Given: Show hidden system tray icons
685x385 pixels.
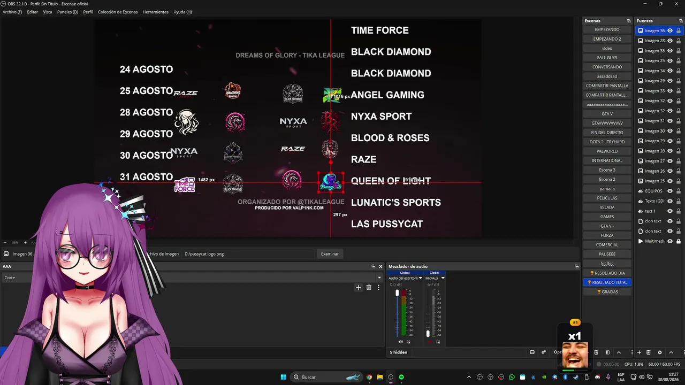Looking at the screenshot, I should click(469, 377).
